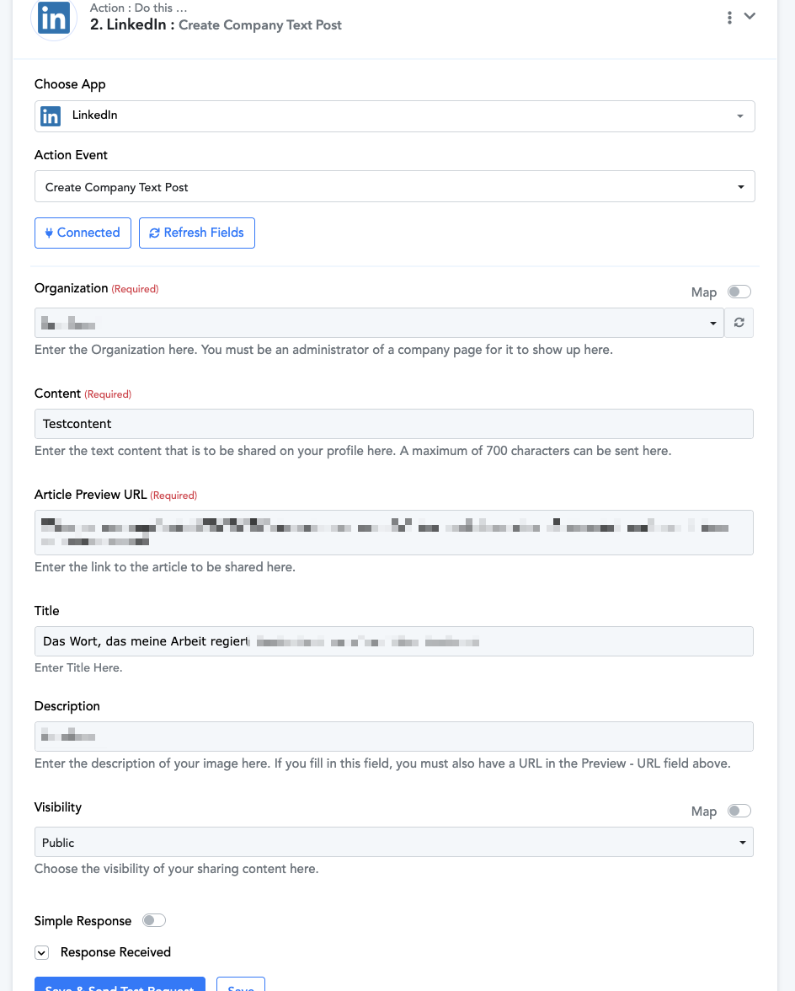Click into the Title input field
Screen dimensions: 795x991
[x=394, y=641]
